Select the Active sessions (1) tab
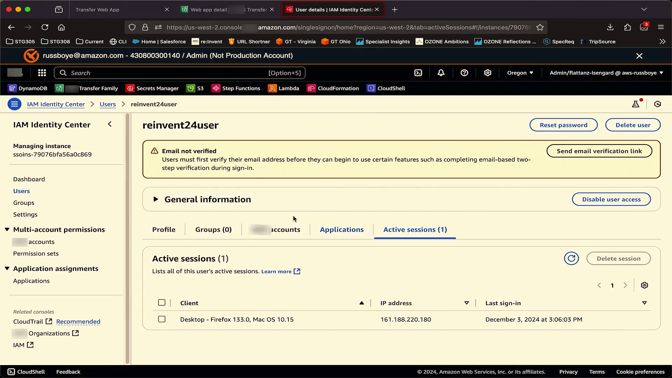This screenshot has height=378, width=672. click(x=415, y=230)
